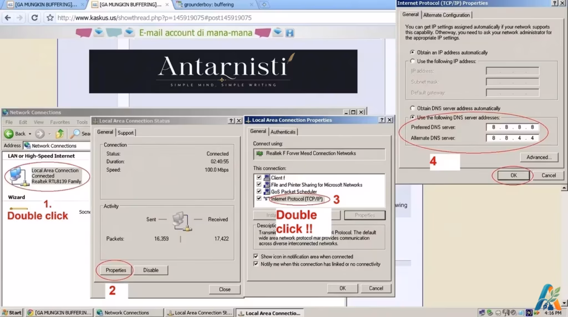Click the browser reload icon
Screen dimensions: 568x317
coord(34,17)
